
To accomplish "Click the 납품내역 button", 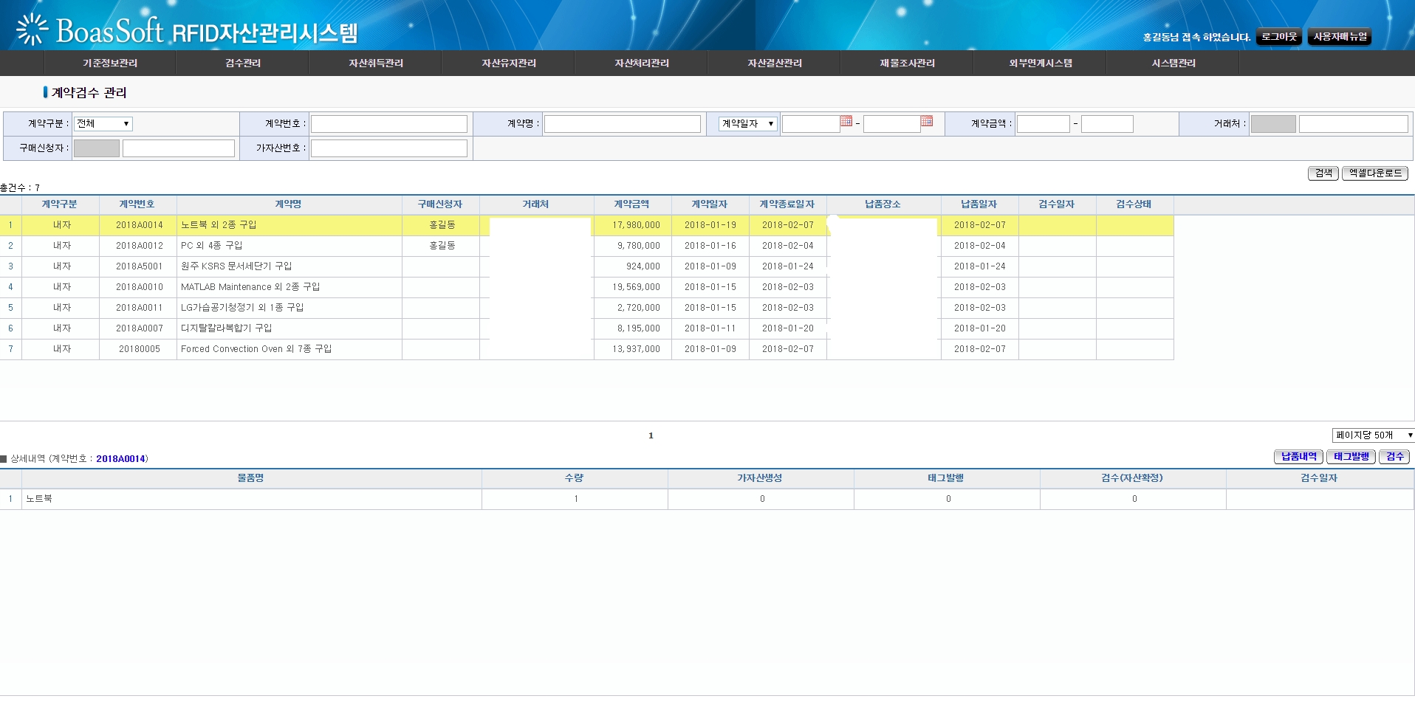I will tap(1299, 457).
